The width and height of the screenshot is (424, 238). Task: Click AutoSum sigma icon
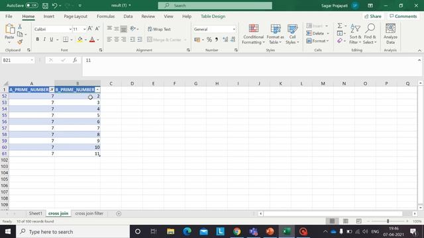(340, 26)
